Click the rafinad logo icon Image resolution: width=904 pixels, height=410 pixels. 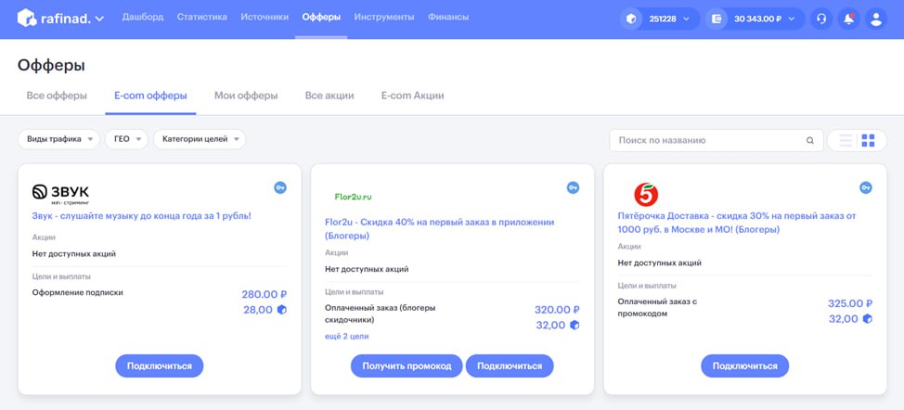click(27, 18)
